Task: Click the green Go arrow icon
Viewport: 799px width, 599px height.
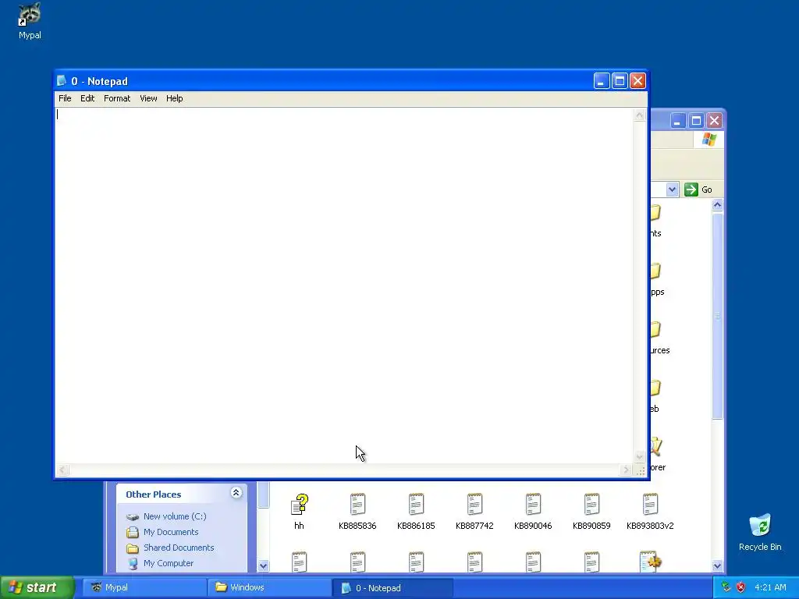Action: click(x=691, y=190)
